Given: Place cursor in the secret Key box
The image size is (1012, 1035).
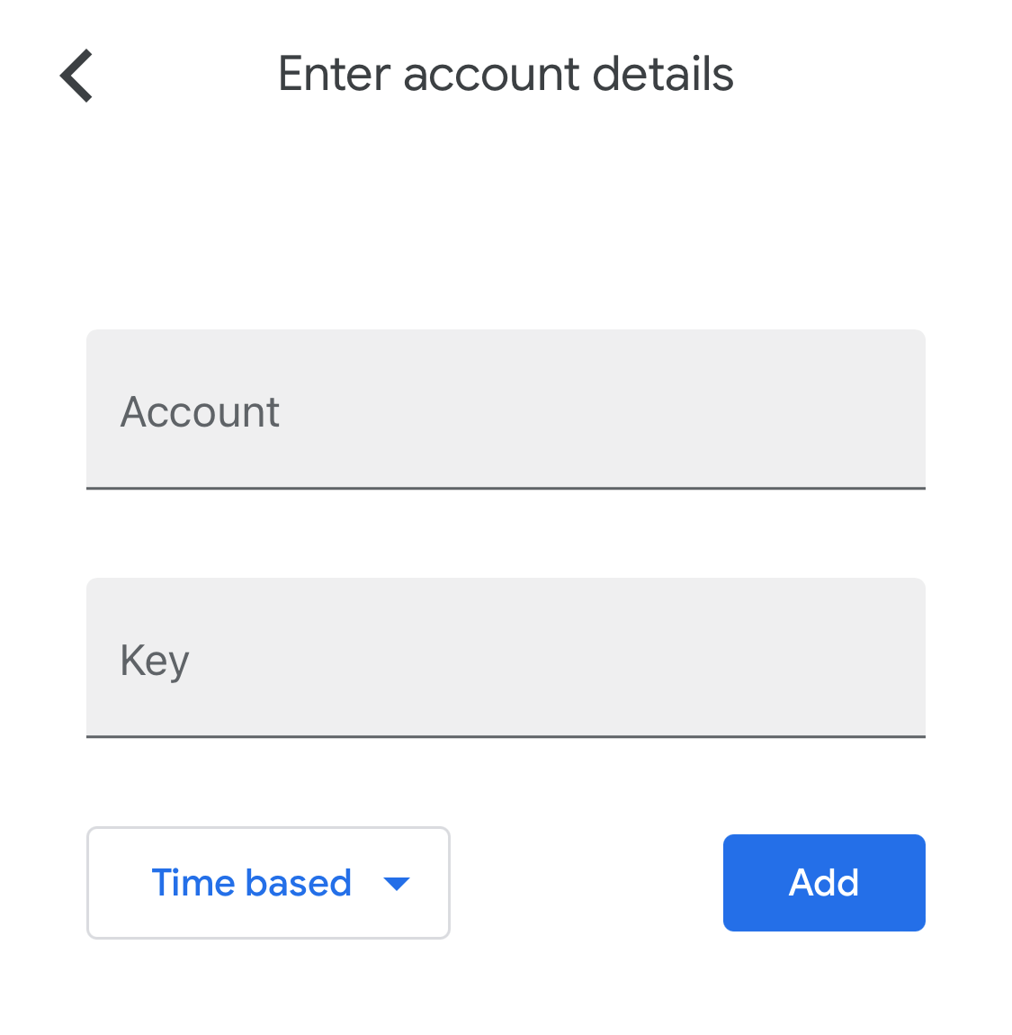Looking at the screenshot, I should point(505,658).
